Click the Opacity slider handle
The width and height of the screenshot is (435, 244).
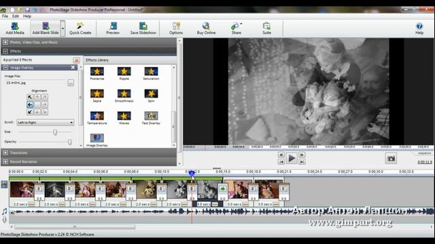[69, 142]
